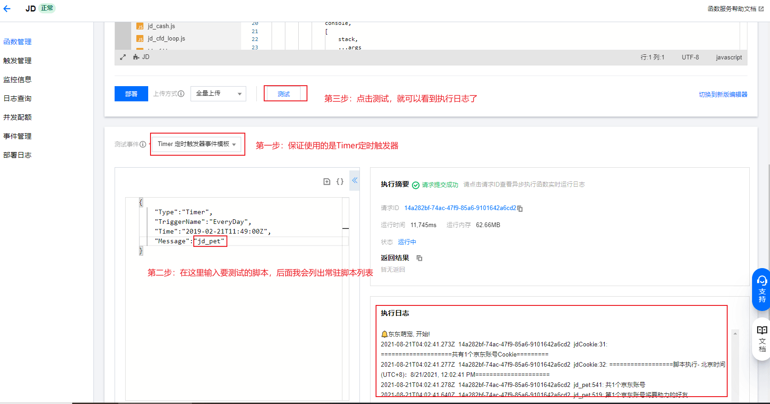This screenshot has height=404, width=770.
Task: Open 日志查询 in the sidebar
Action: (17, 98)
